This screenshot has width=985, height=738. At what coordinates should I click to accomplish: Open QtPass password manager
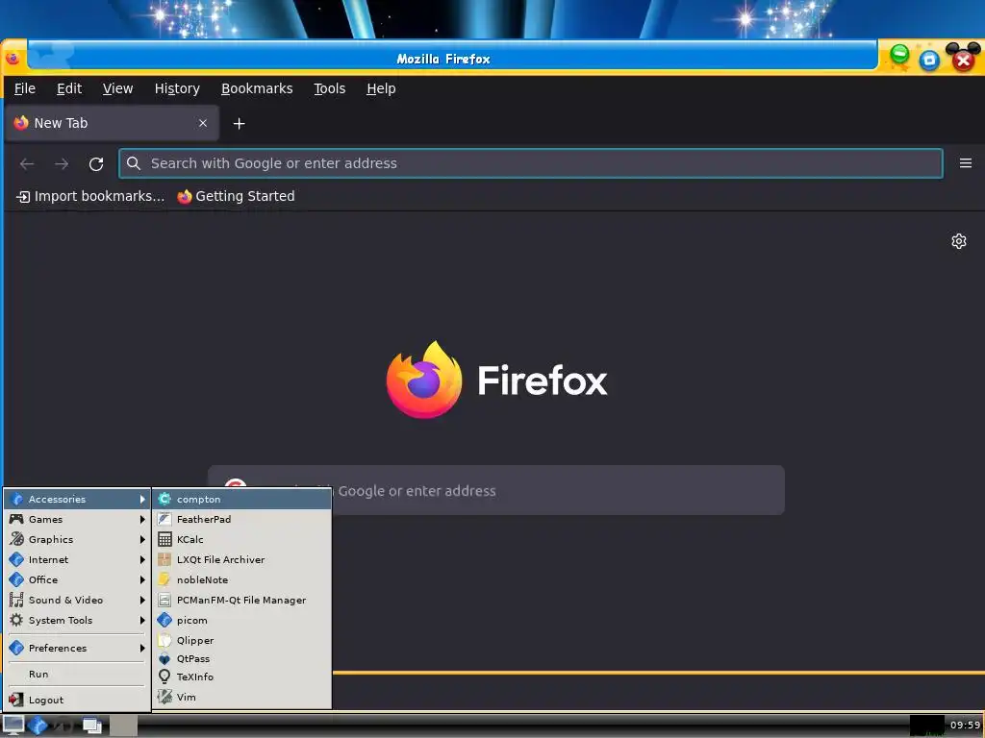coord(242,658)
